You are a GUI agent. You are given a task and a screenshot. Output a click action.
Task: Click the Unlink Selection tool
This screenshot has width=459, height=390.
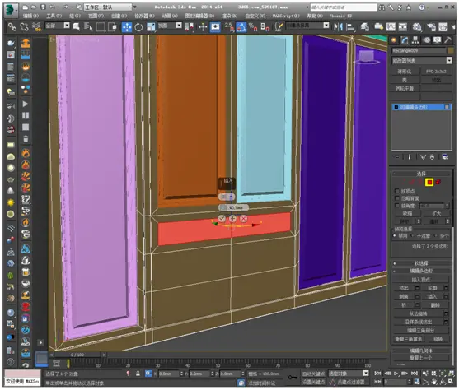(24, 27)
